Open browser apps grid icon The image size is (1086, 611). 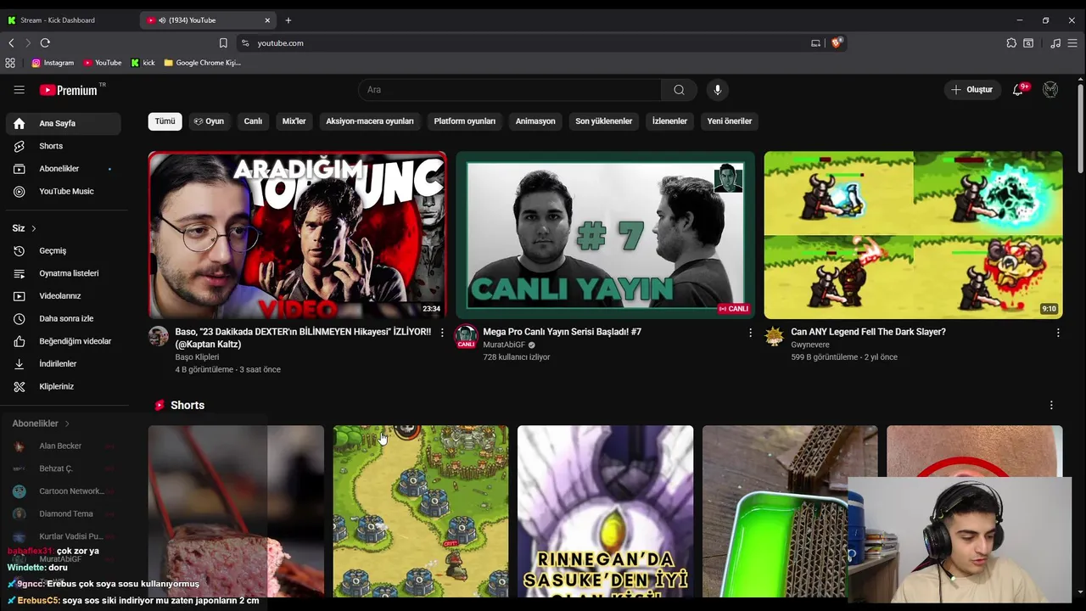click(10, 63)
